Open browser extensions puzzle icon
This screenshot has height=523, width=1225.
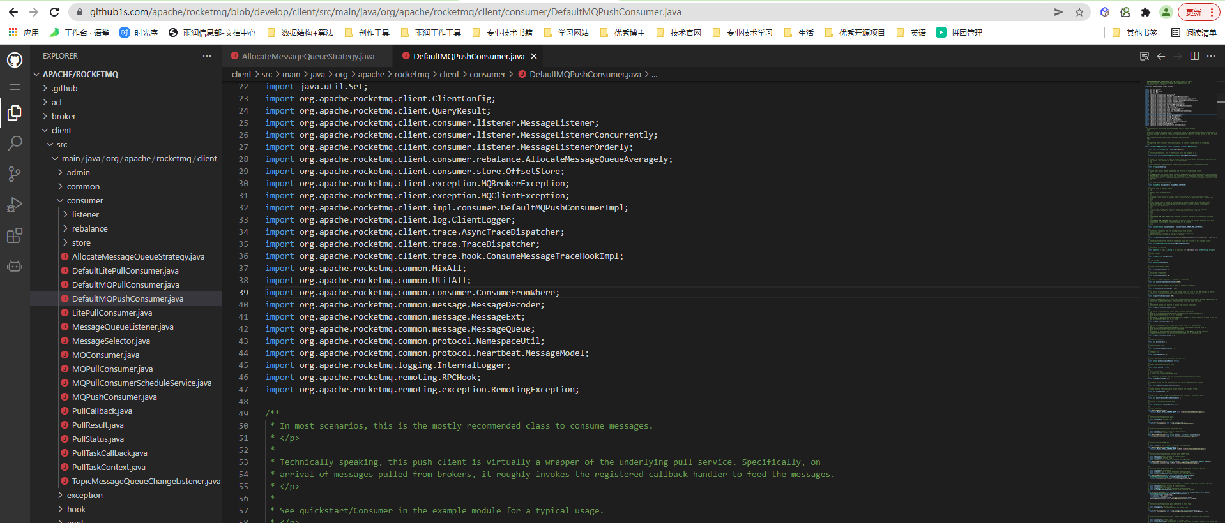[1146, 12]
